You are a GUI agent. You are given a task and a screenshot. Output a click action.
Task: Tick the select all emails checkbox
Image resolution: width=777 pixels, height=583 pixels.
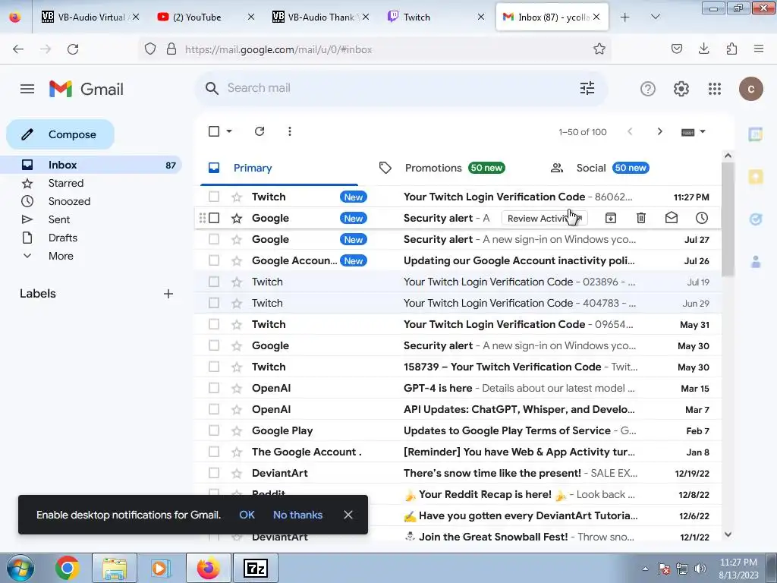213,131
